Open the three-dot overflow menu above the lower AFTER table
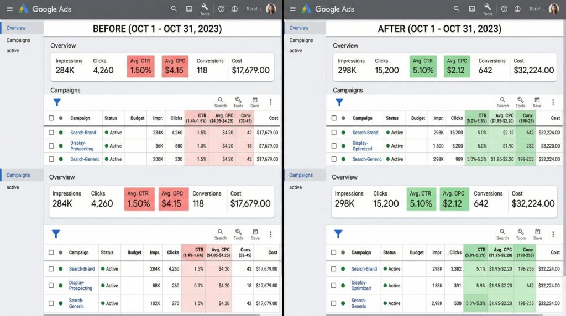The image size is (566, 316). (x=553, y=234)
